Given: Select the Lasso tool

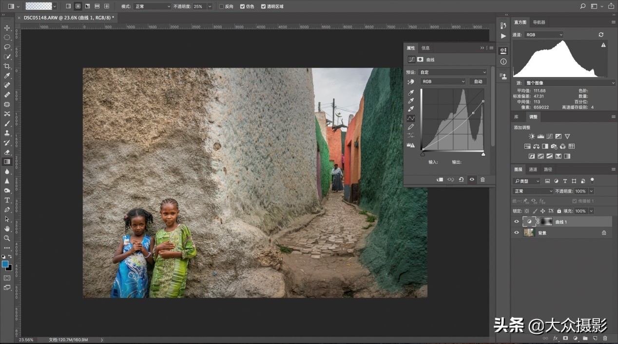Looking at the screenshot, I should (x=7, y=47).
